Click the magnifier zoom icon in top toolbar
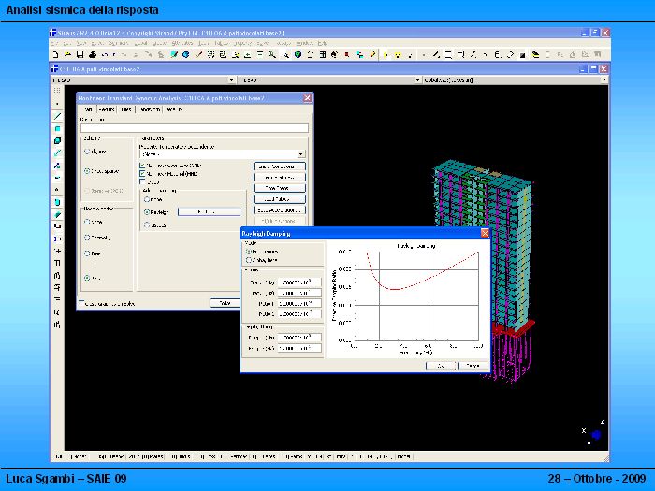The image size is (655, 491). pyautogui.click(x=271, y=55)
